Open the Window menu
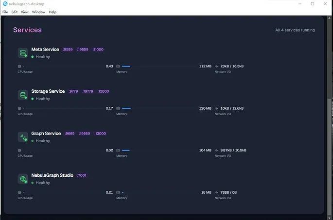This screenshot has width=333, height=220. pos(39,12)
